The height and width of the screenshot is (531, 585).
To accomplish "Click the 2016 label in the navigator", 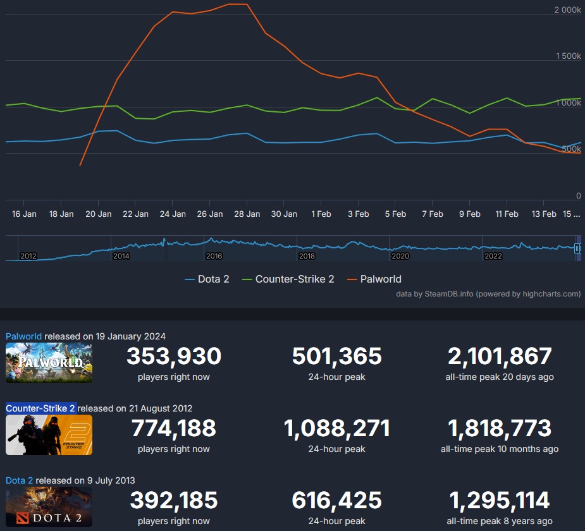I will (x=214, y=256).
